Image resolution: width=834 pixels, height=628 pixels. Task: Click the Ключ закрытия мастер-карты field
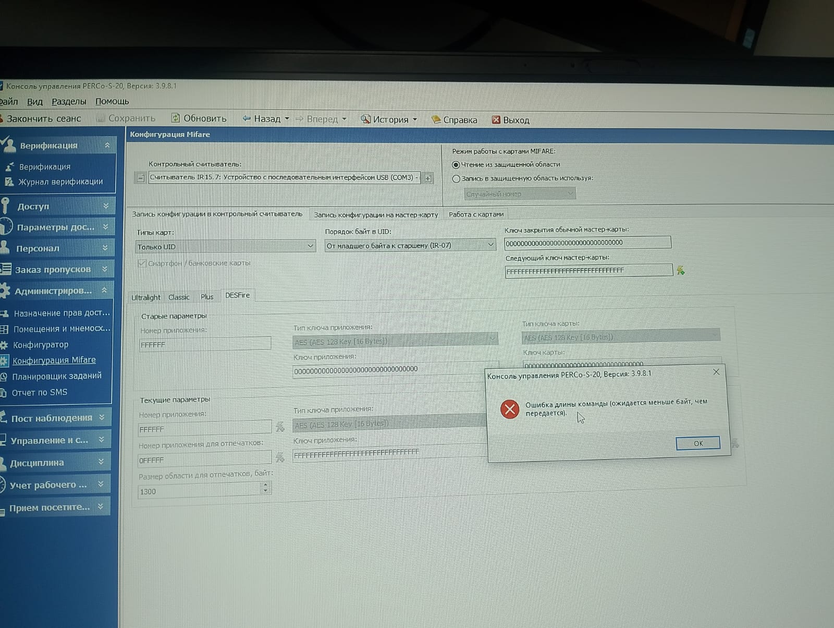point(587,243)
